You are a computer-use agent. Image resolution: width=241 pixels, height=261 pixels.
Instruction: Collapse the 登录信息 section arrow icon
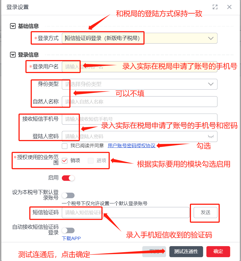click(x=13, y=55)
